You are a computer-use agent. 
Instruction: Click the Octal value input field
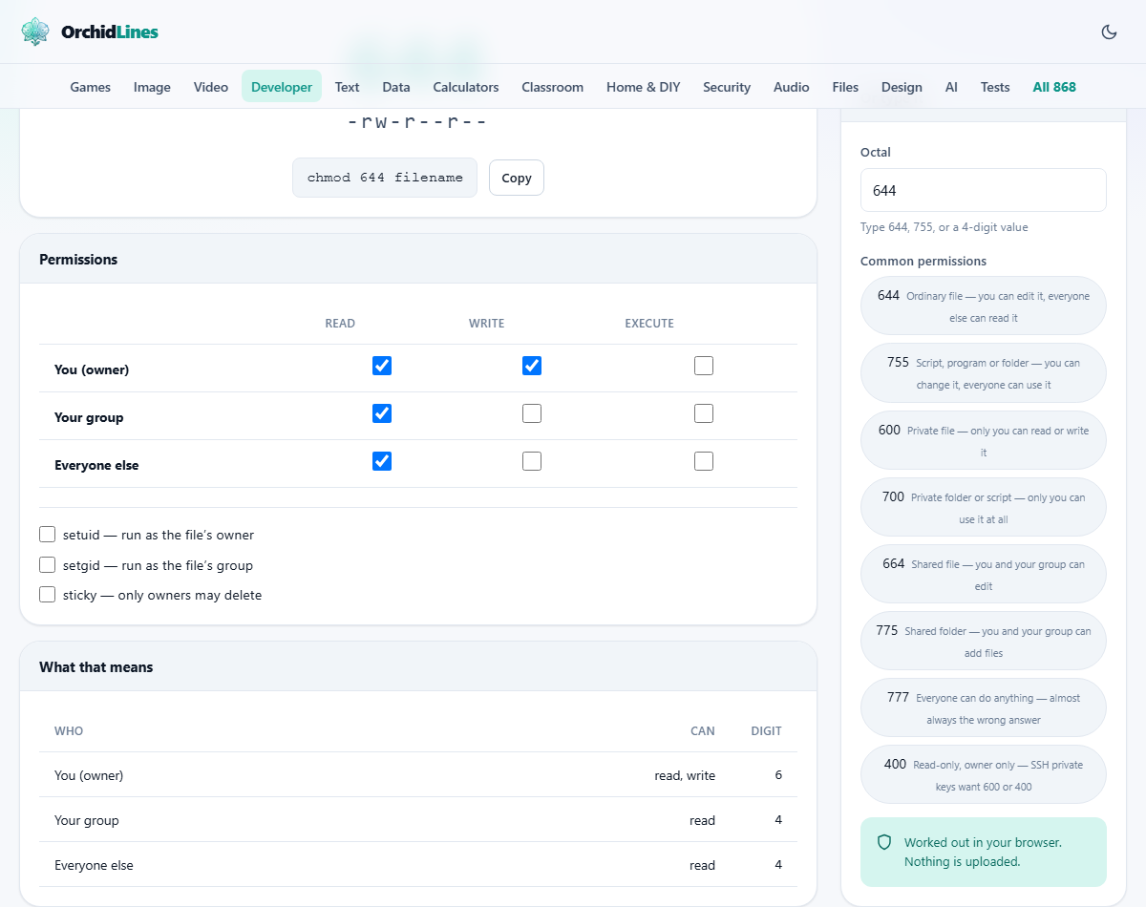(x=984, y=190)
